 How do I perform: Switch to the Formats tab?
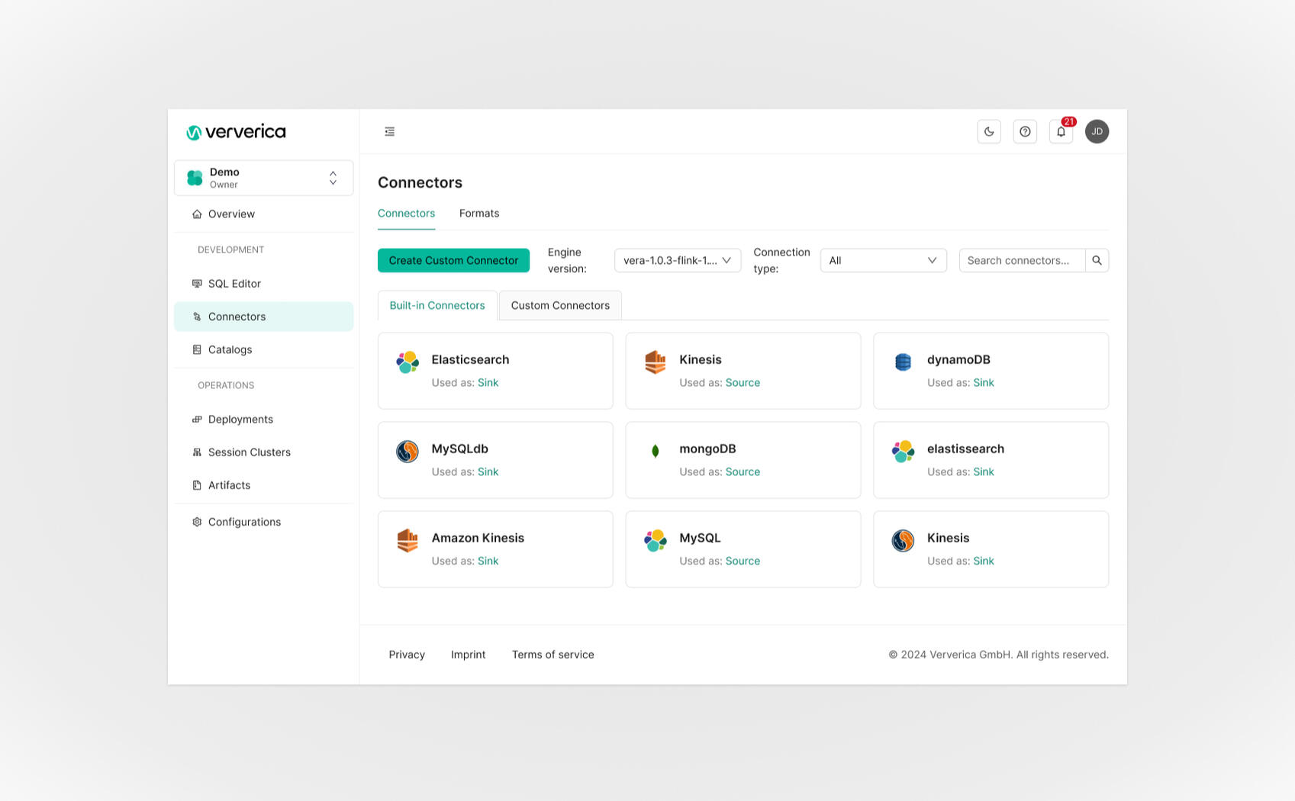coord(478,214)
